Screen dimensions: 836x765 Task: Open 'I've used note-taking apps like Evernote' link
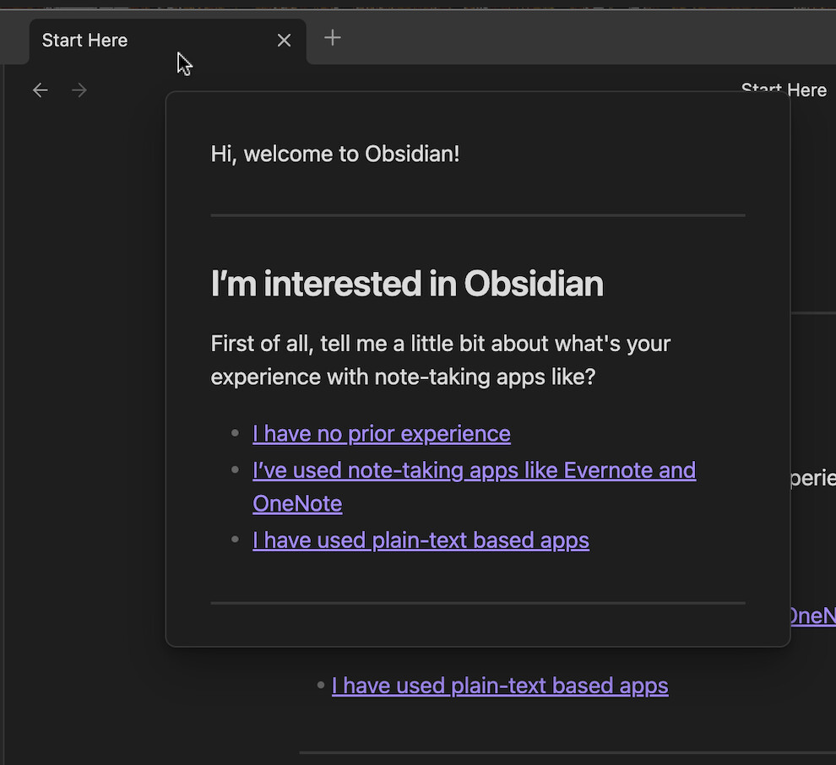coord(474,486)
